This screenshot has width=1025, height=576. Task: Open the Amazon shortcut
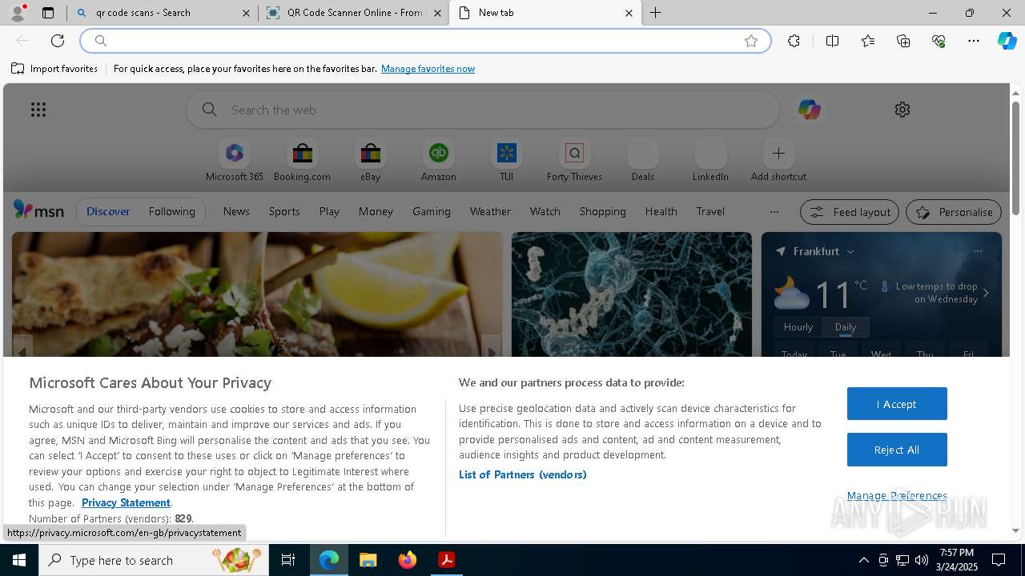point(438,160)
